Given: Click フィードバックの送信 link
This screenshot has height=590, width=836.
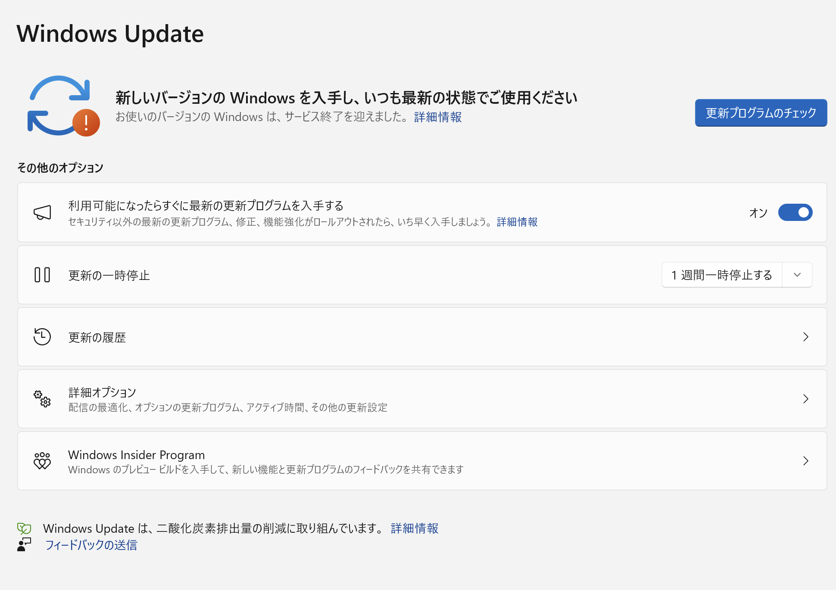Looking at the screenshot, I should tap(91, 545).
